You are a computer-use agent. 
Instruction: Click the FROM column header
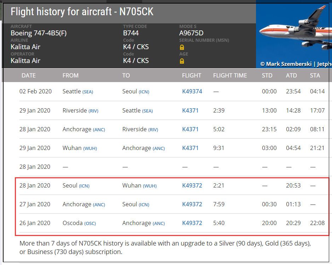click(70, 75)
